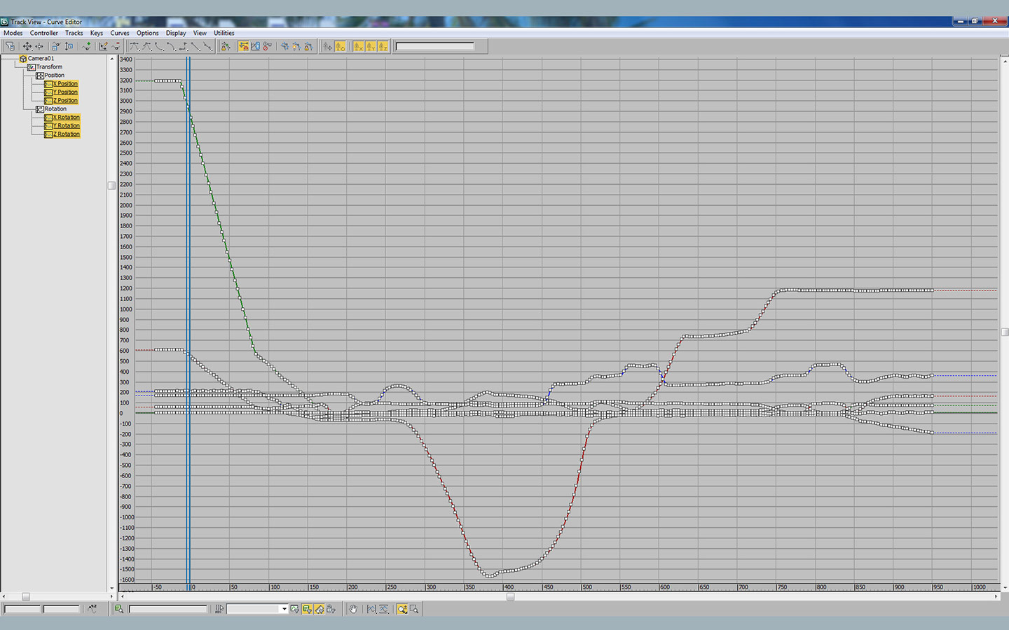The height and width of the screenshot is (630, 1009).
Task: Toggle Show Biped Position Curves
Action: 327,46
